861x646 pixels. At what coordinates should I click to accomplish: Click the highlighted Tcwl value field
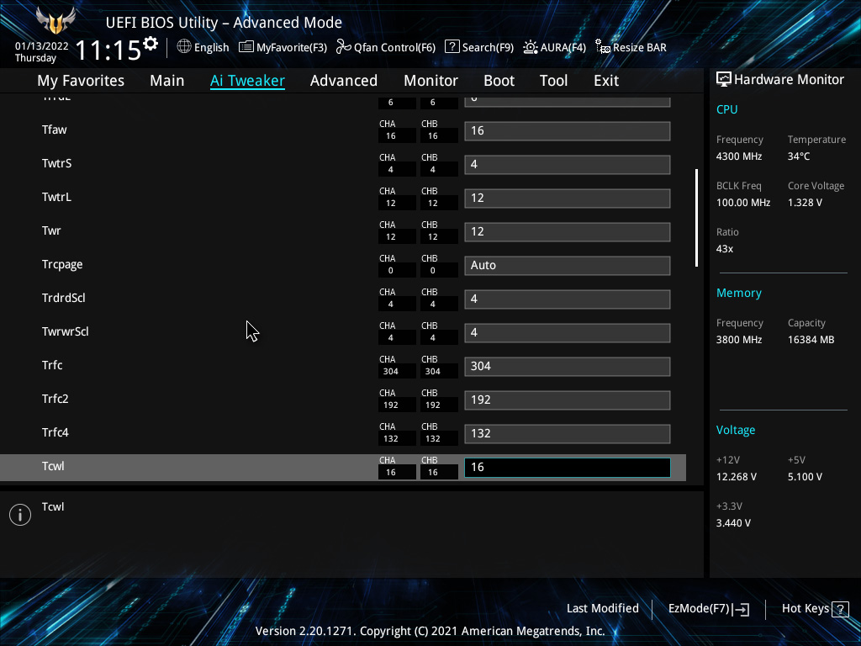click(x=568, y=468)
